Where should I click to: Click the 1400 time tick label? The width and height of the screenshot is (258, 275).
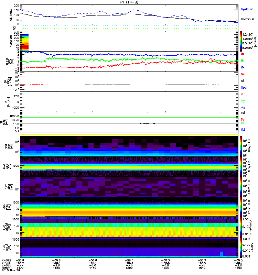(x=20, y=268)
